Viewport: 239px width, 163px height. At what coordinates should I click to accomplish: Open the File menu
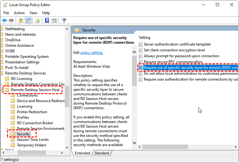tap(6, 13)
